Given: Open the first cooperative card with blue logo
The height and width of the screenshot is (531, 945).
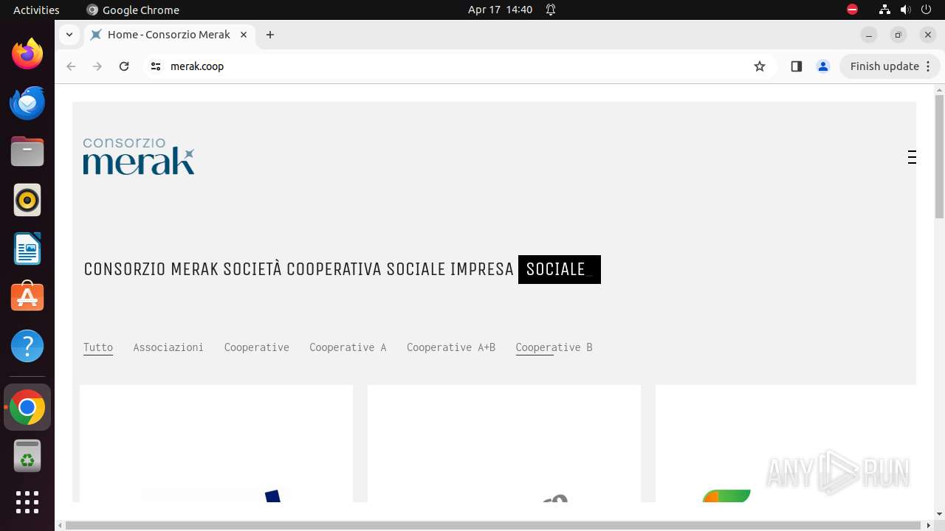Looking at the screenshot, I should click(x=216, y=443).
